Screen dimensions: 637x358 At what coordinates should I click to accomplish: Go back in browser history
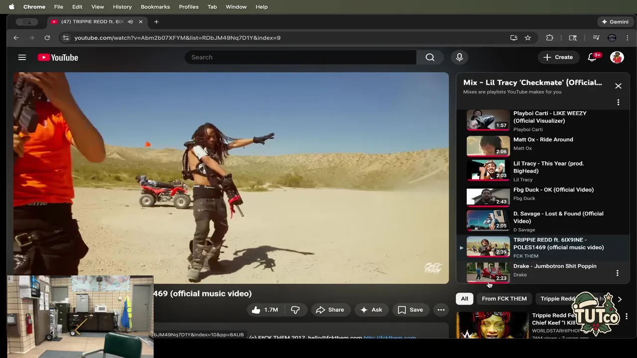tap(16, 38)
